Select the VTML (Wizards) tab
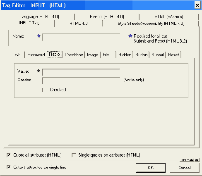The height and width of the screenshot is (176, 202). [169, 17]
